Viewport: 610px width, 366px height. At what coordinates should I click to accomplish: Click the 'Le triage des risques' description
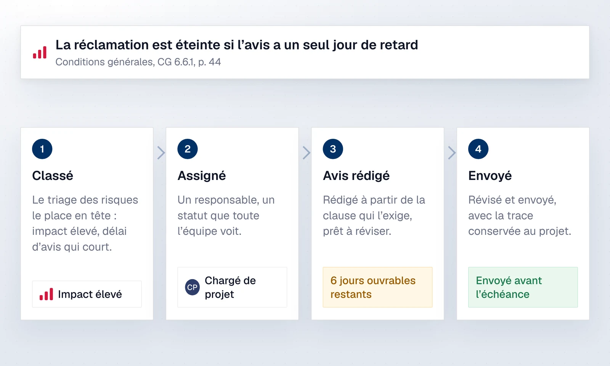[x=85, y=223]
